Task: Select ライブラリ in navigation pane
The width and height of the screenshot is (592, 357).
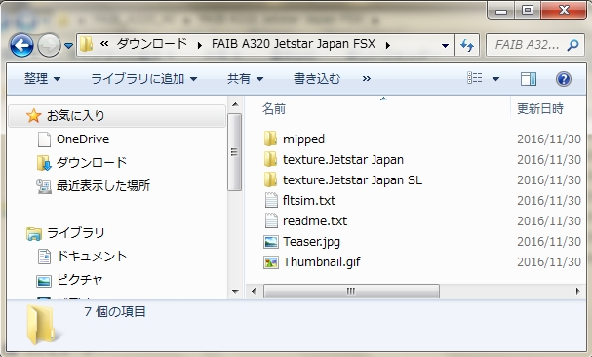Action: [x=75, y=233]
